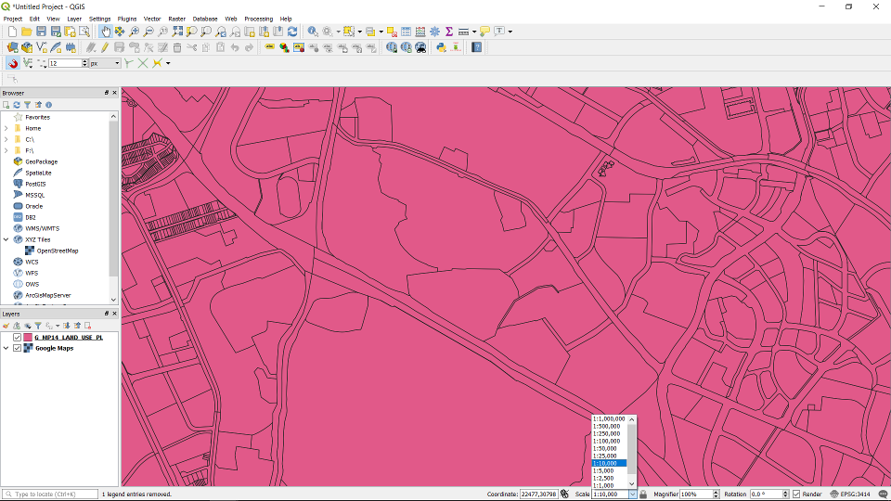Select OpenStreetMap in the Browser panel
The height and width of the screenshot is (501, 891).
point(57,250)
